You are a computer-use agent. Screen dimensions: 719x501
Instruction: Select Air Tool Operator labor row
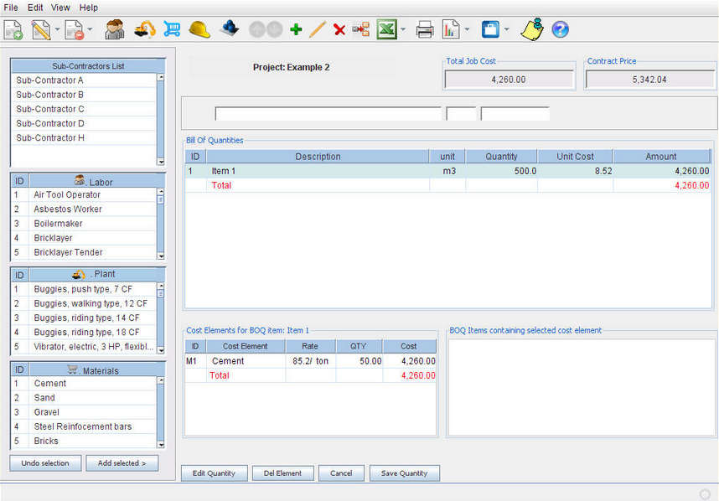84,195
